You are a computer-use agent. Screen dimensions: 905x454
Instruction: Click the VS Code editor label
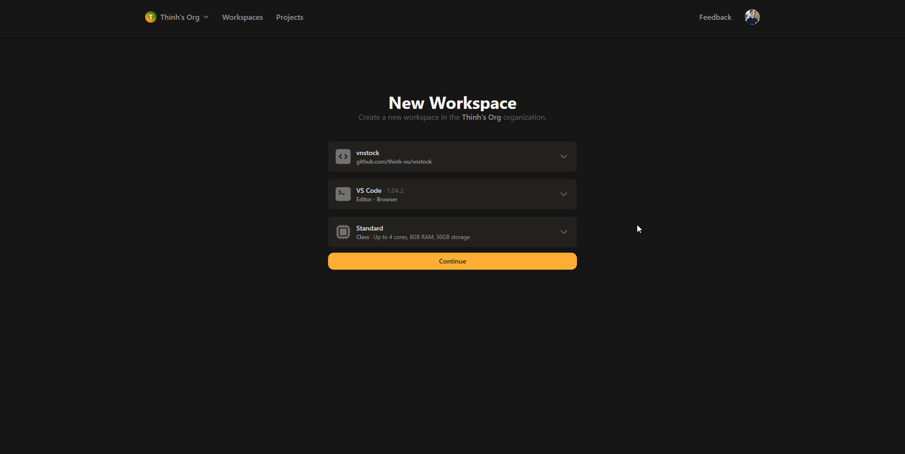pos(369,190)
